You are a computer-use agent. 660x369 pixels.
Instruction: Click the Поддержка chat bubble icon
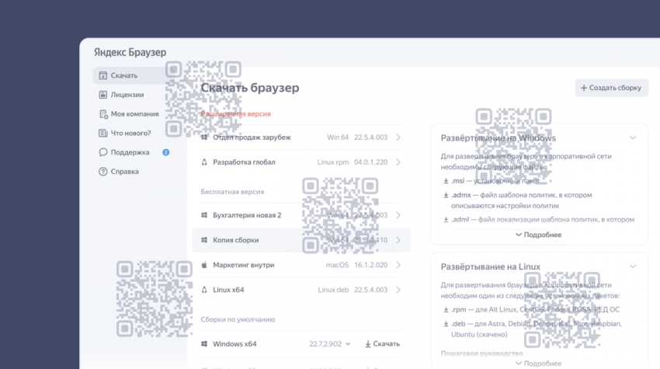tap(103, 152)
